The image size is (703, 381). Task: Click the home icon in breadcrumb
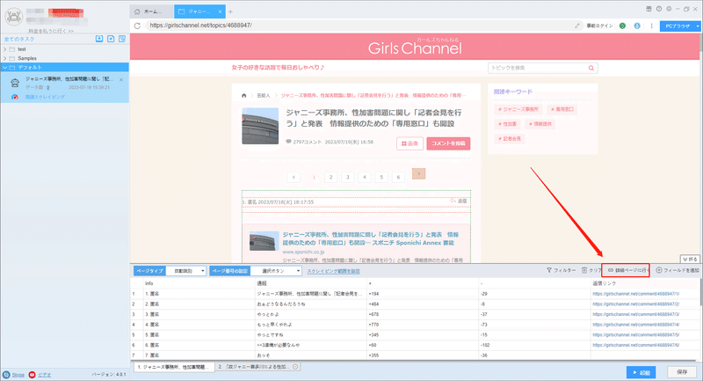tap(244, 95)
